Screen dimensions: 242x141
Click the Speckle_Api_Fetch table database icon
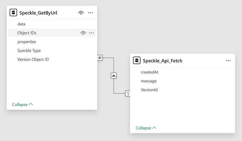point(137,60)
